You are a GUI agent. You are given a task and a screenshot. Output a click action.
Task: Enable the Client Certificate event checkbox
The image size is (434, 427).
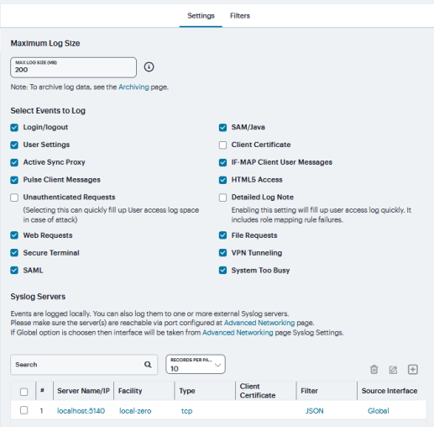pyautogui.click(x=222, y=145)
